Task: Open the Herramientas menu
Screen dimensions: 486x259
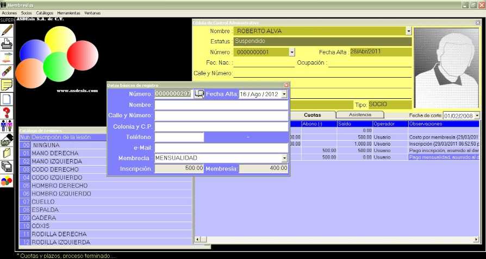Action: tap(68, 12)
